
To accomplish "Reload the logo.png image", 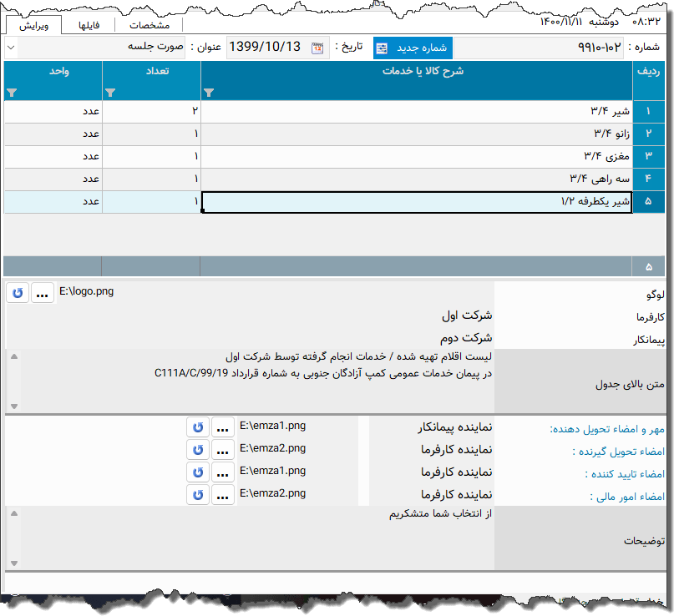I will [18, 293].
